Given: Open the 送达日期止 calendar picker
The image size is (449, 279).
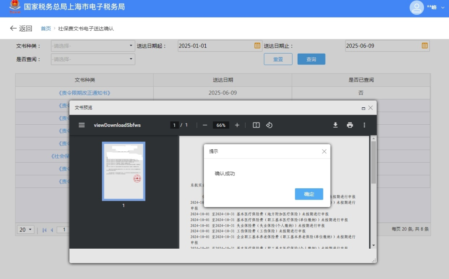Looking at the screenshot, I should (x=424, y=46).
